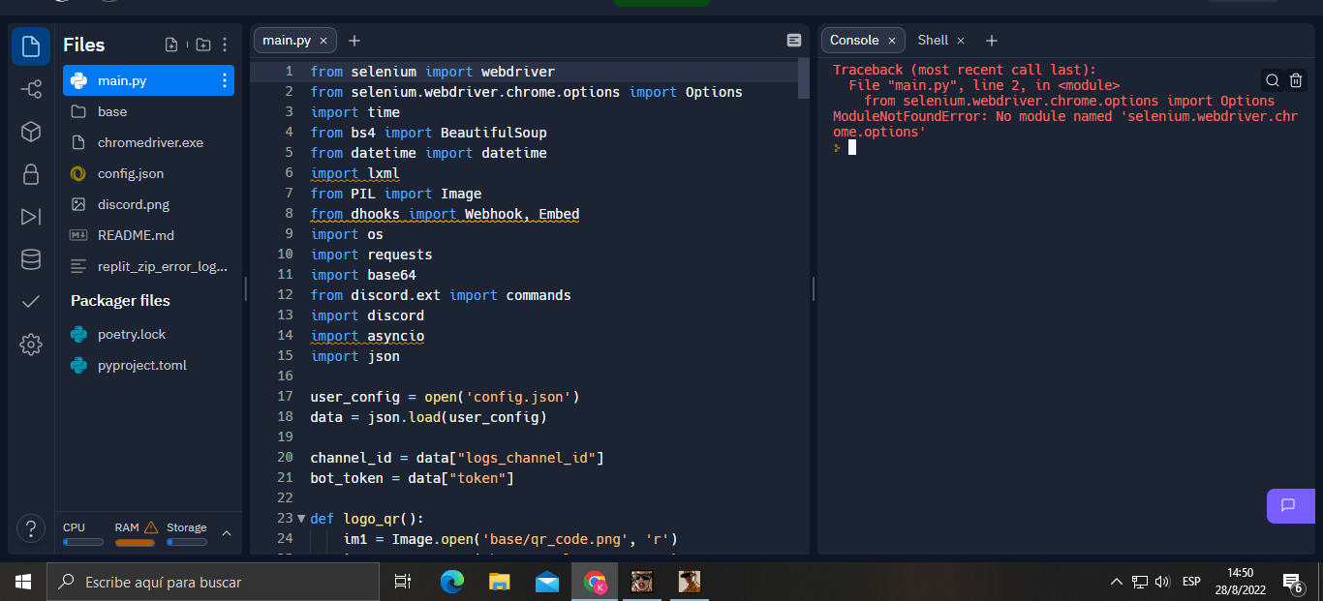1323x601 pixels.
Task: Open pyproject.toml packager file
Action: tap(148, 365)
